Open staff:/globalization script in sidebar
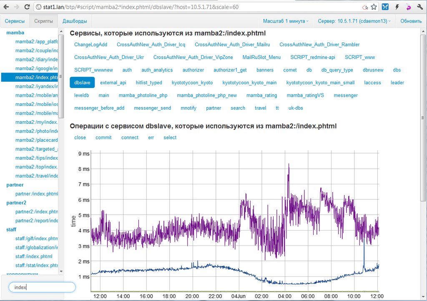The height and width of the screenshot is (301, 427). pyautogui.click(x=37, y=248)
